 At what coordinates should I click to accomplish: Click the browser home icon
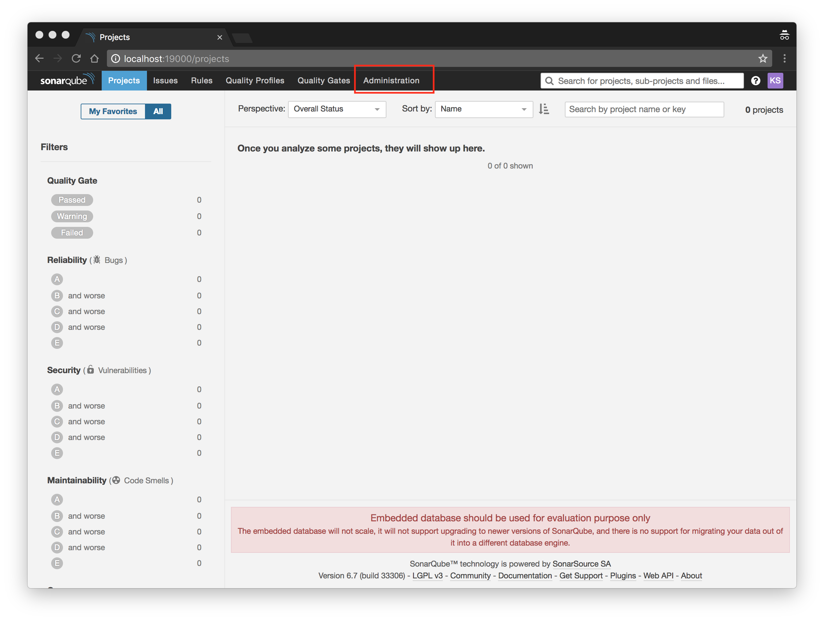pos(94,58)
